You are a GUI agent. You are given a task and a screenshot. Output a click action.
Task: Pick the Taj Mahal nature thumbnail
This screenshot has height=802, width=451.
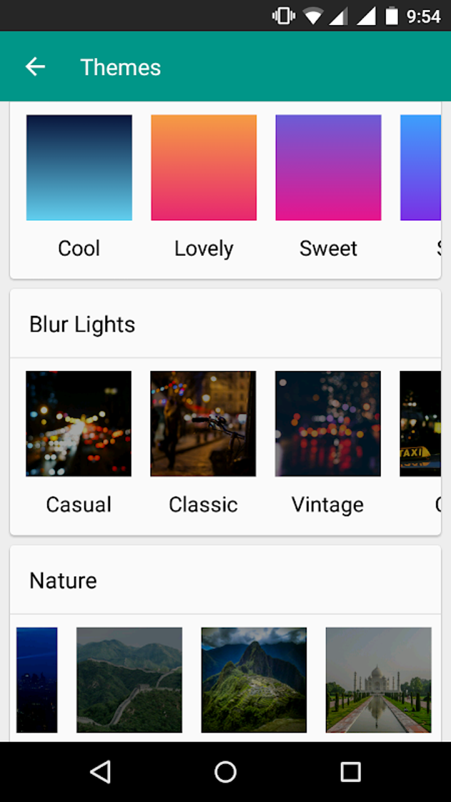click(x=378, y=680)
